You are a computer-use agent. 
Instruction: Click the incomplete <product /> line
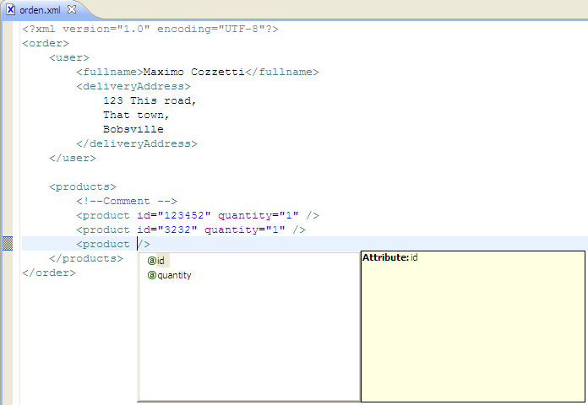click(x=113, y=245)
